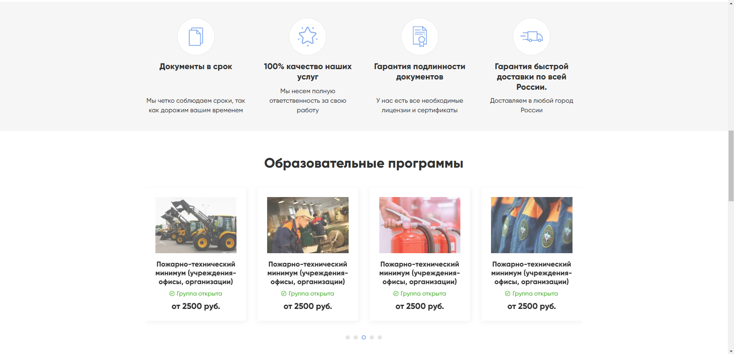Click the green check icon under the machinist card

coord(284,294)
